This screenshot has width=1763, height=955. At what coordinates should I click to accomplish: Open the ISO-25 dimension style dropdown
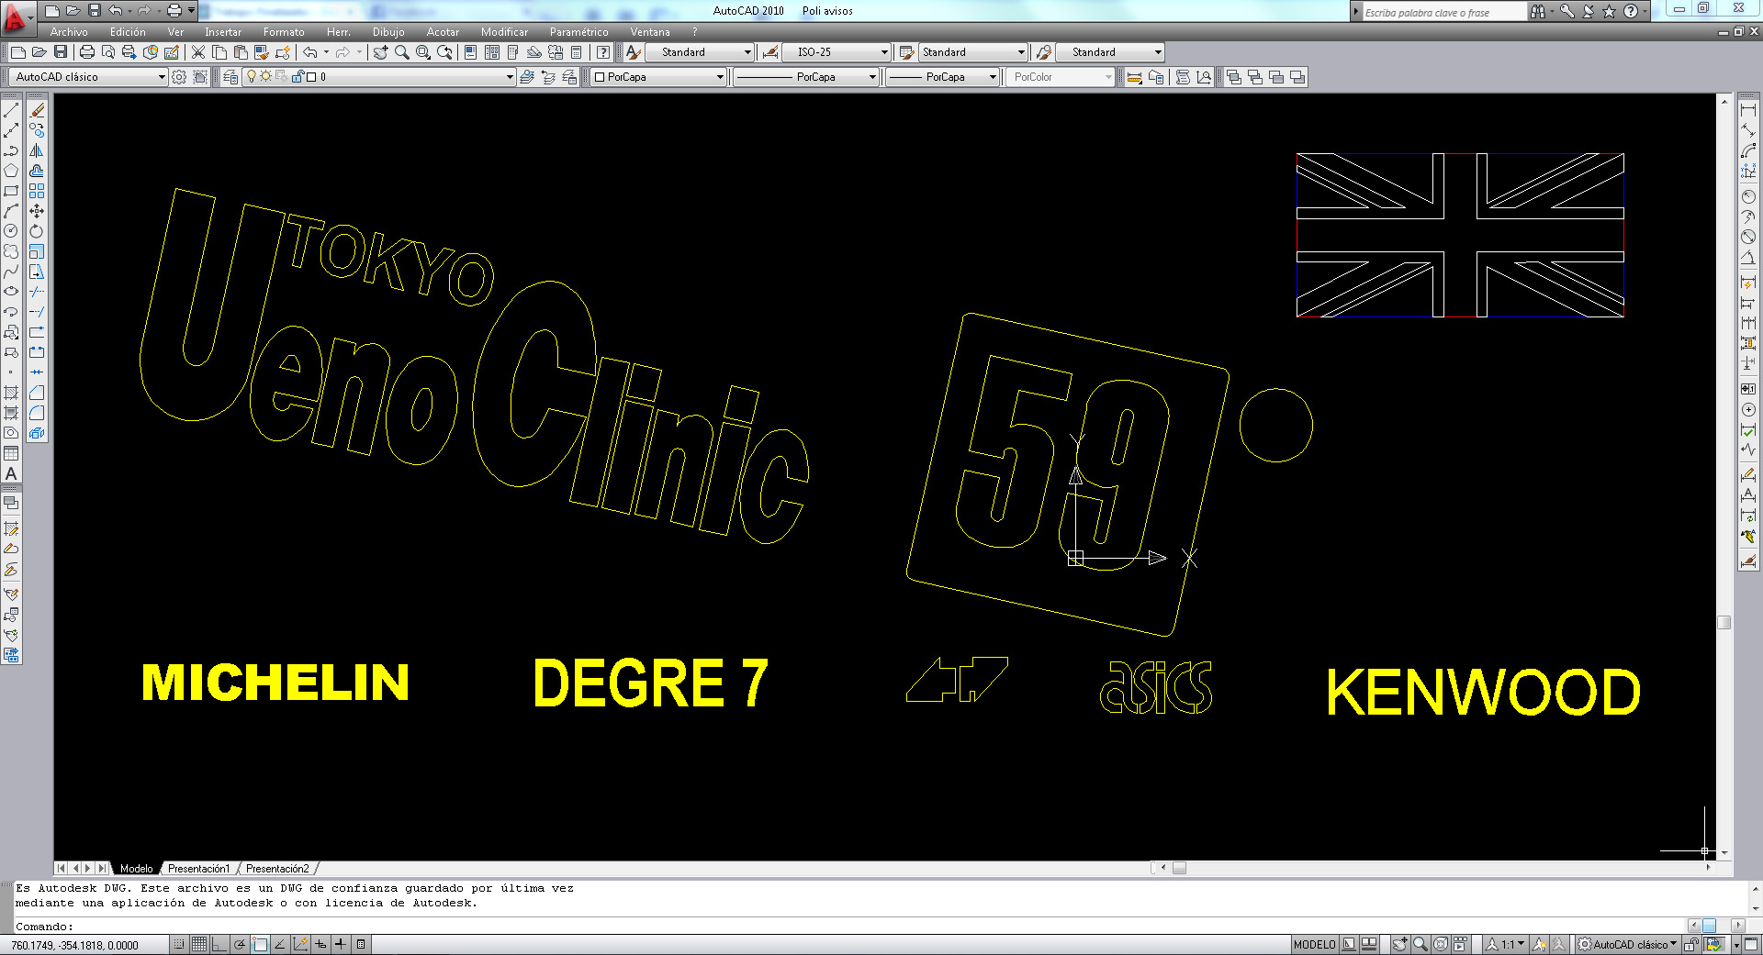click(x=837, y=52)
